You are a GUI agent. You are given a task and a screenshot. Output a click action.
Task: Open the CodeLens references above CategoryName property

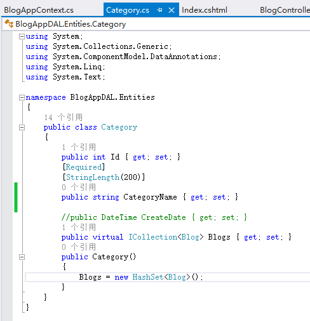(x=79, y=187)
